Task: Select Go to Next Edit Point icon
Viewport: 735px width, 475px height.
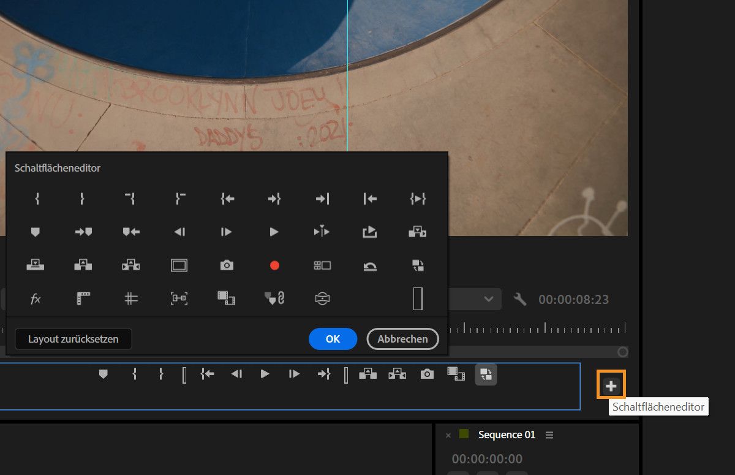Action: (322, 199)
